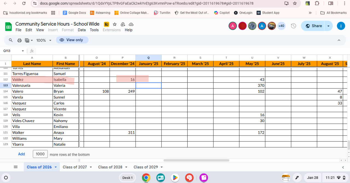The height and width of the screenshot is (183, 350).
Task: Open Chrome from the shelf
Action: pyautogui.click(x=146, y=178)
